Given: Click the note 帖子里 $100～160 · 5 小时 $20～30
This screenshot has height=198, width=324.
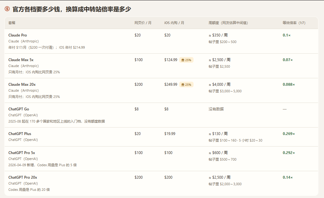Looking at the screenshot, I should pos(235,140).
